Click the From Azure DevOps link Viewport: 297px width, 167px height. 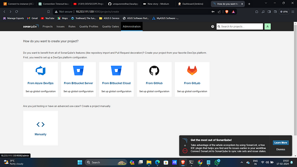point(41,83)
